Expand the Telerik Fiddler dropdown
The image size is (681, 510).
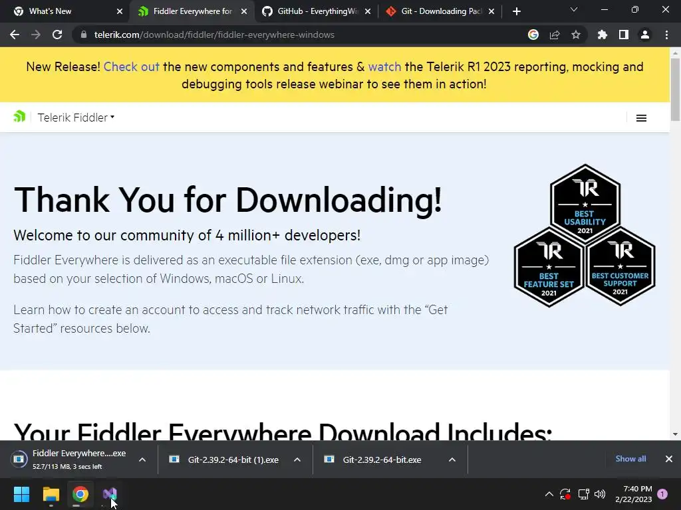[x=76, y=118]
